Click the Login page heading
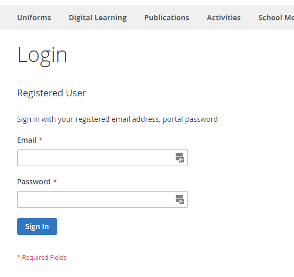 [42, 56]
